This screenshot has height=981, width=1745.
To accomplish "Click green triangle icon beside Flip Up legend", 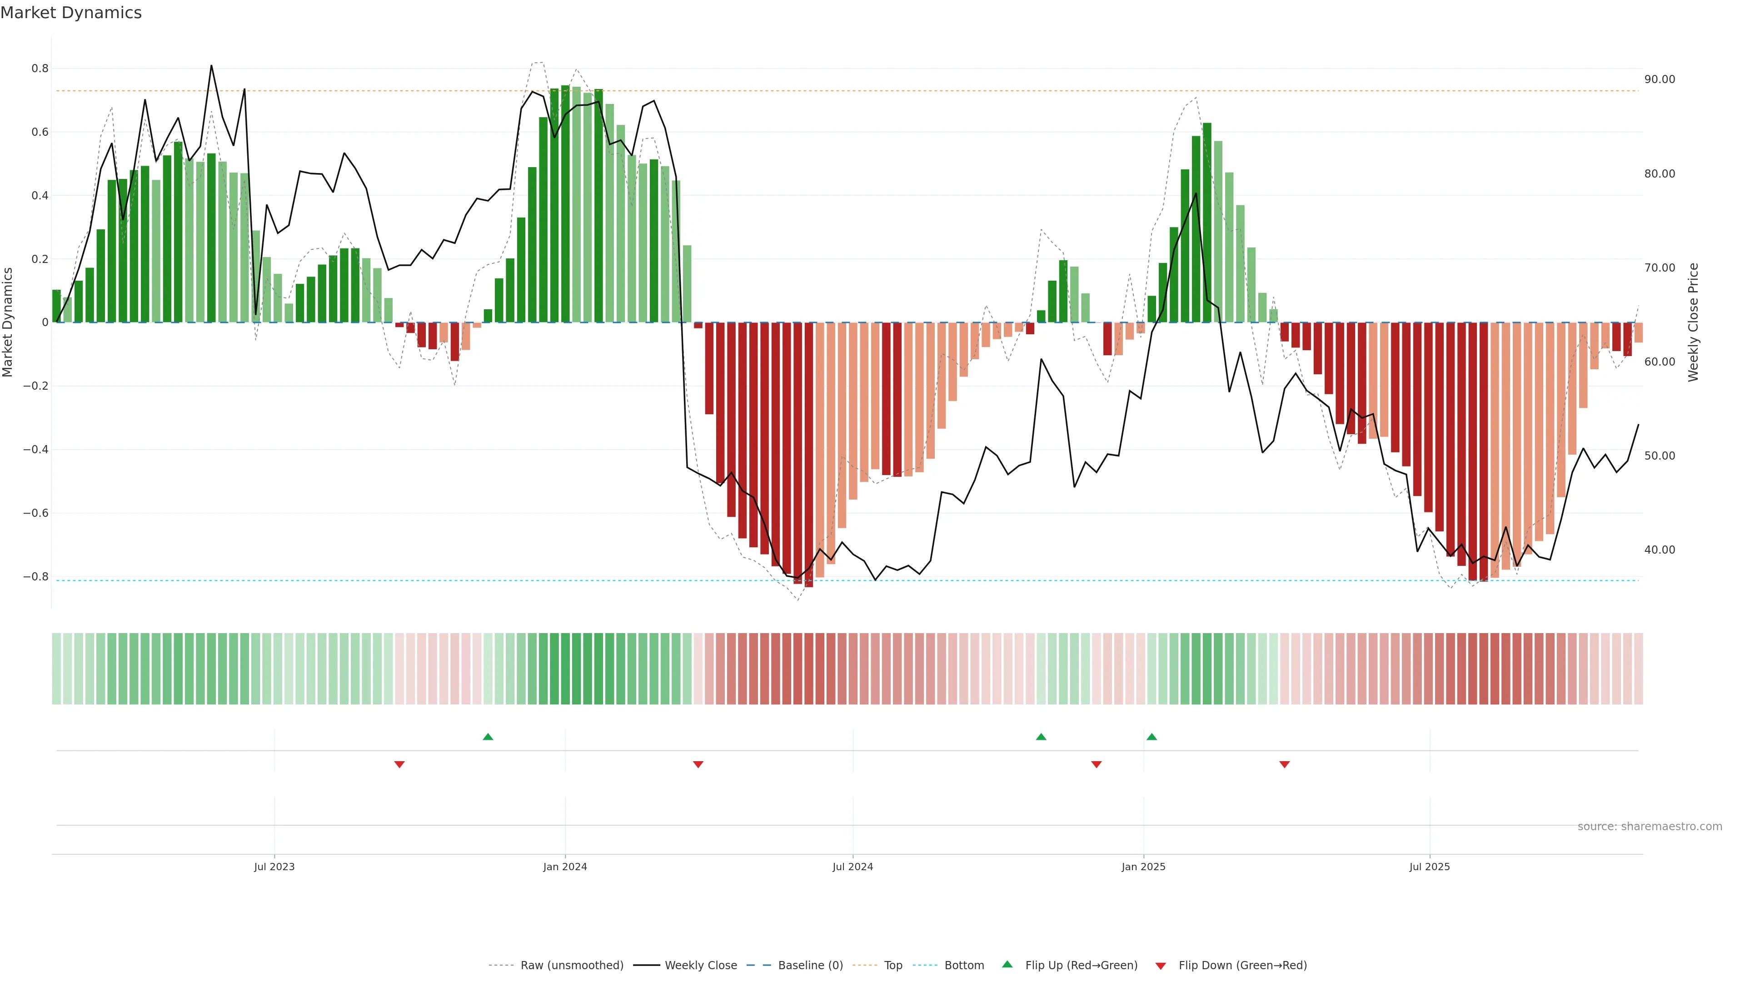I will click(1007, 964).
